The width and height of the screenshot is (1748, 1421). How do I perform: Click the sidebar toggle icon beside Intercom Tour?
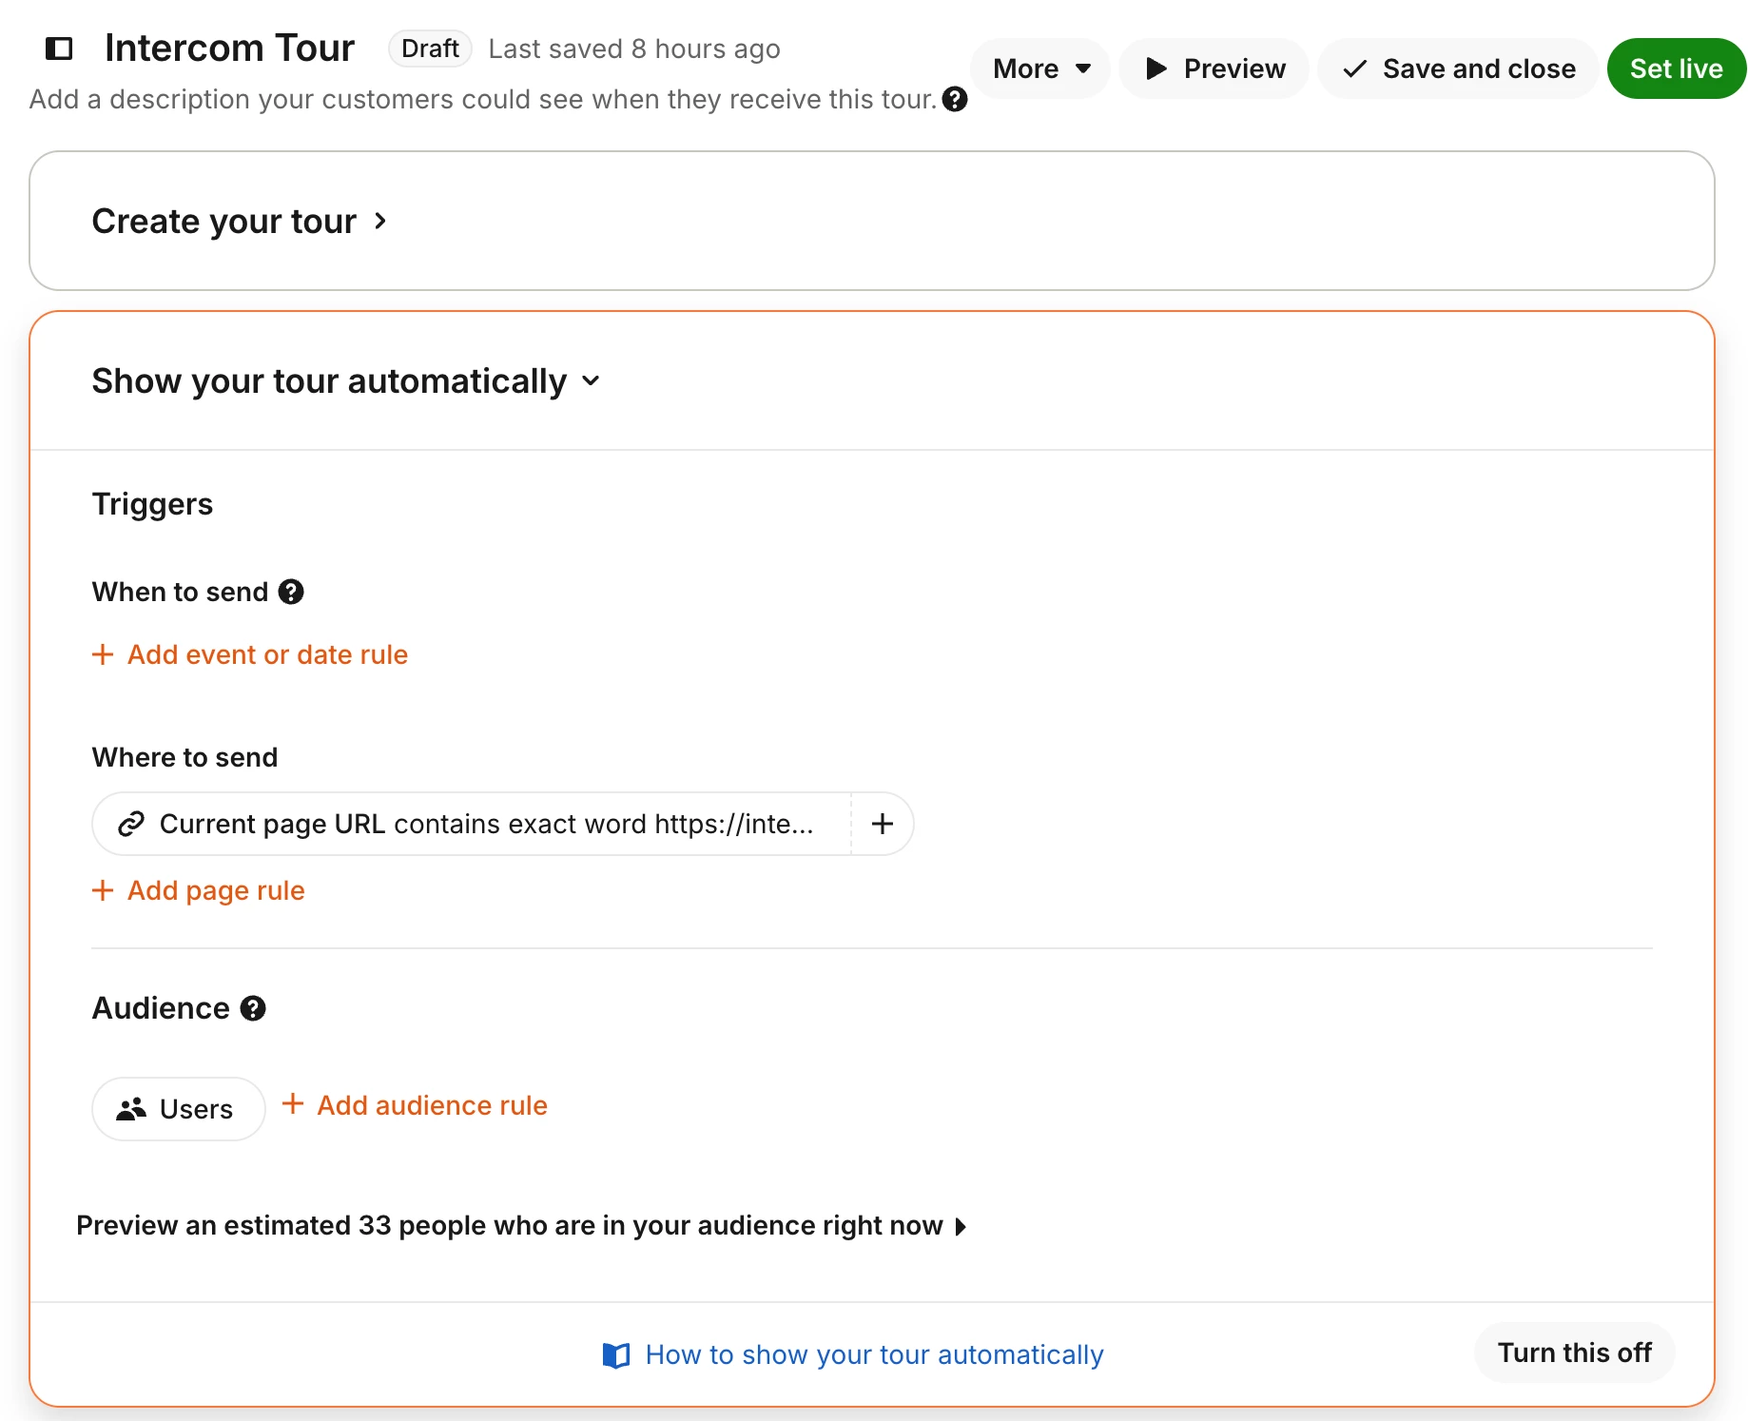59,49
